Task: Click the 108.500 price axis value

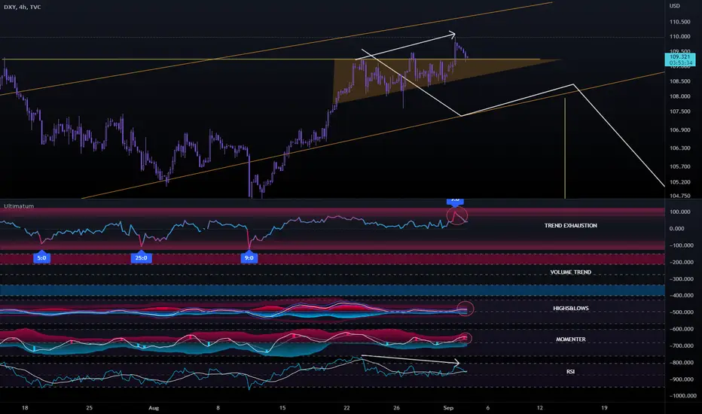Action: tap(679, 81)
